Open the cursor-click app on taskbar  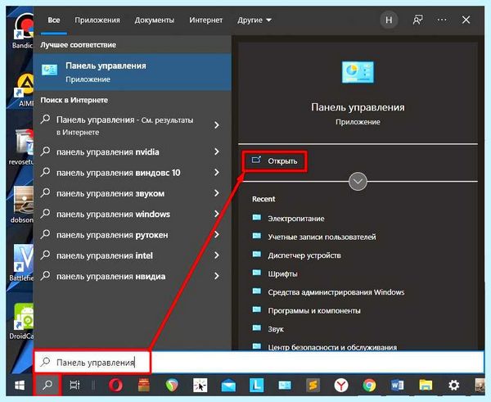click(200, 385)
